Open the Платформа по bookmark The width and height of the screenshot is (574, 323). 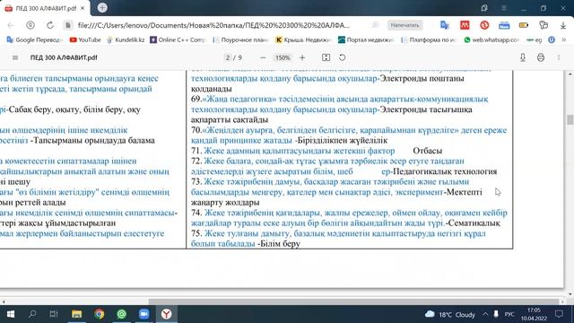pyautogui.click(x=429, y=39)
